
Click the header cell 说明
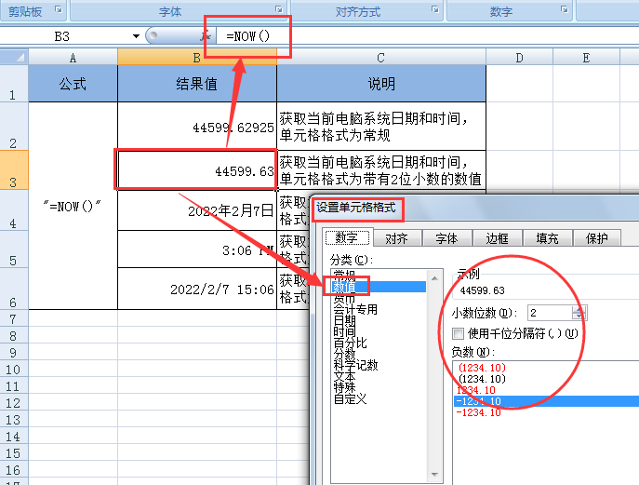[x=381, y=84]
